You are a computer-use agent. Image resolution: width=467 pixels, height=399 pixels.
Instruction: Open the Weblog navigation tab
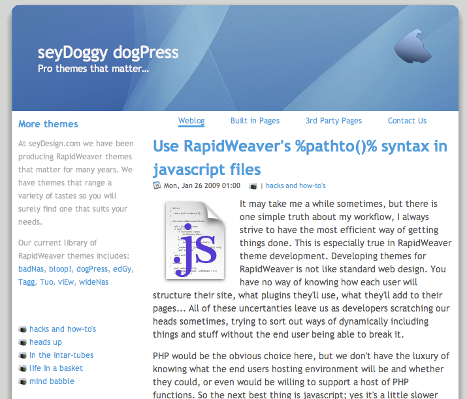(x=191, y=121)
